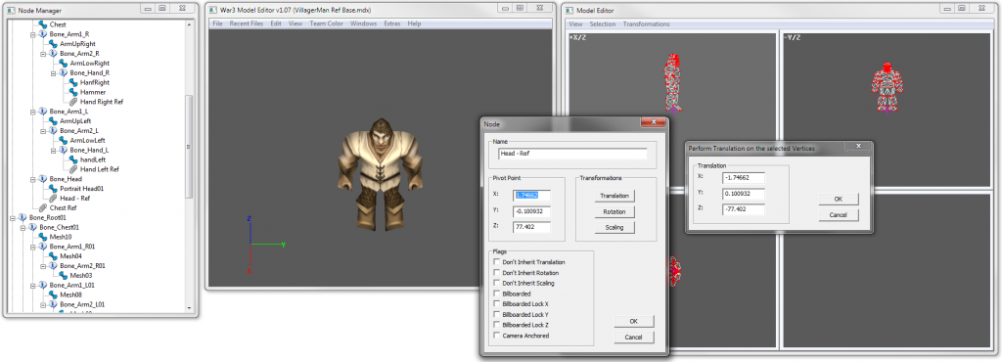Collapse the Bone_Hand_L tree node
This screenshot has width=1002, height=362.
(53, 150)
